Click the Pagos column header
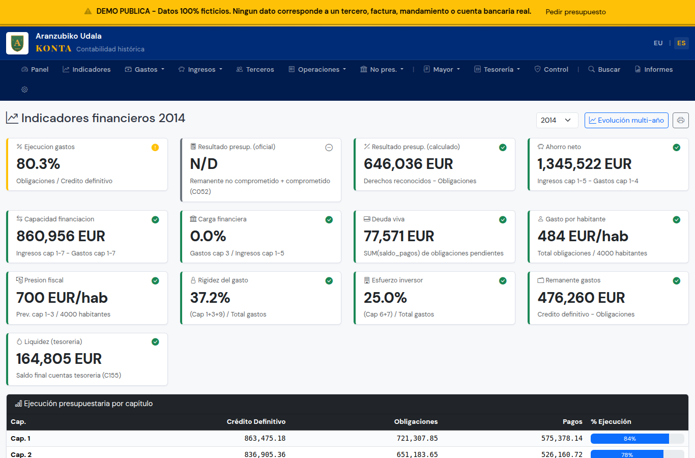The width and height of the screenshot is (695, 458). [x=572, y=422]
